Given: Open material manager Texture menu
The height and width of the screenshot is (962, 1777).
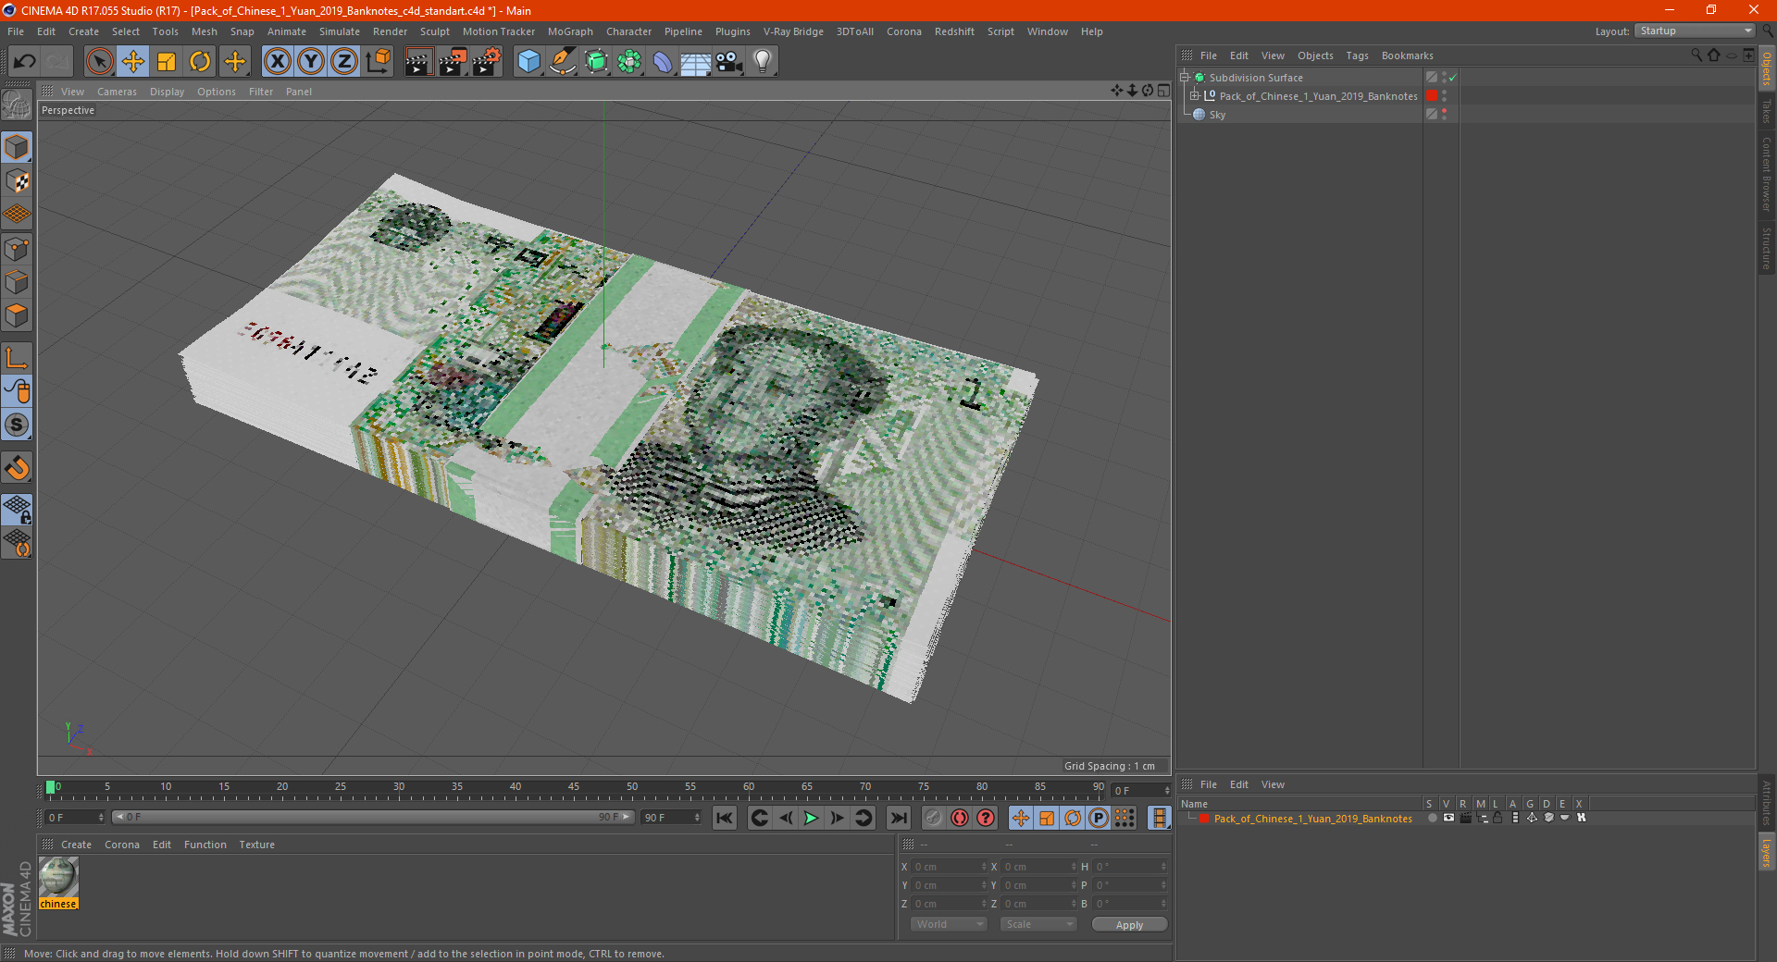Looking at the screenshot, I should [256, 845].
